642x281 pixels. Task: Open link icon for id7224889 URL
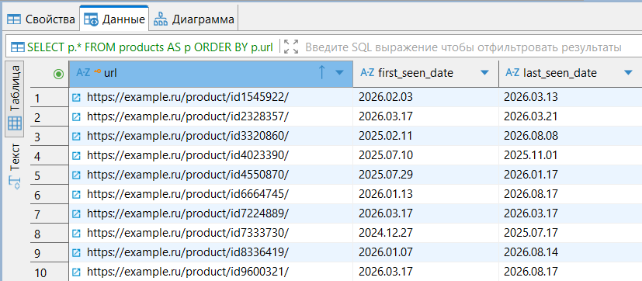point(76,213)
